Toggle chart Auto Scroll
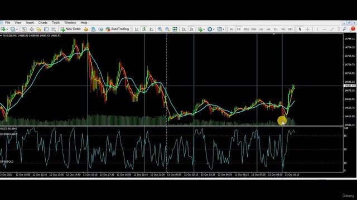This screenshot has height=200, width=357. click(x=184, y=29)
